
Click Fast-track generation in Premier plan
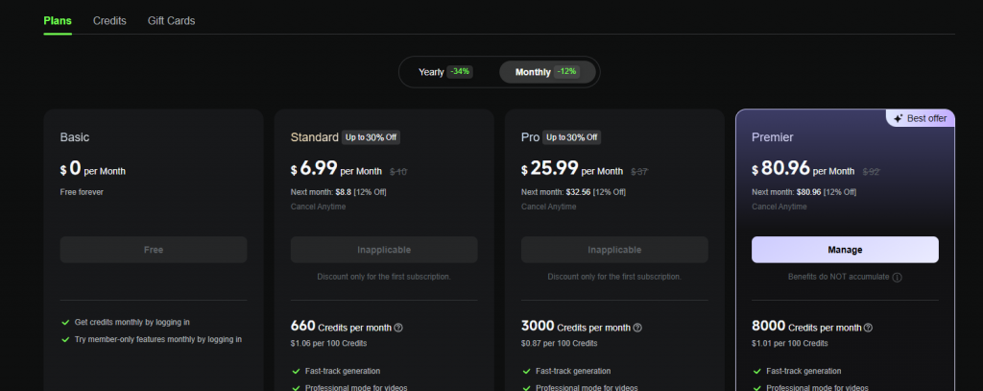(803, 371)
